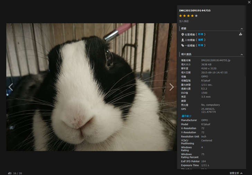The image size is (252, 175).
Task: Click 編輯 next to 人物標籤
Action: (201, 40)
